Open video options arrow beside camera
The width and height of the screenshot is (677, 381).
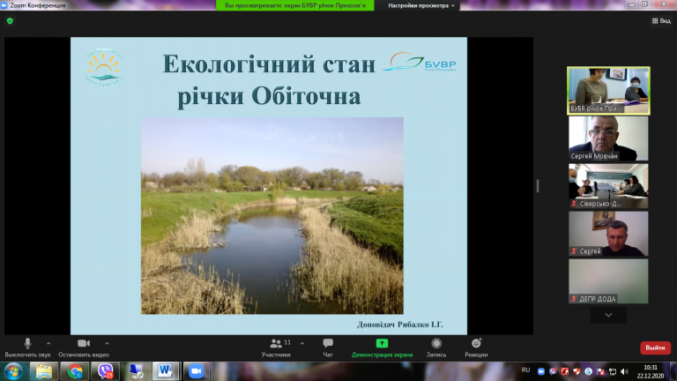pos(107,343)
